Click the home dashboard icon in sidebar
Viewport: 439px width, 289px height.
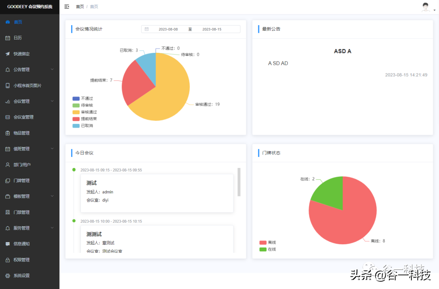[8, 22]
